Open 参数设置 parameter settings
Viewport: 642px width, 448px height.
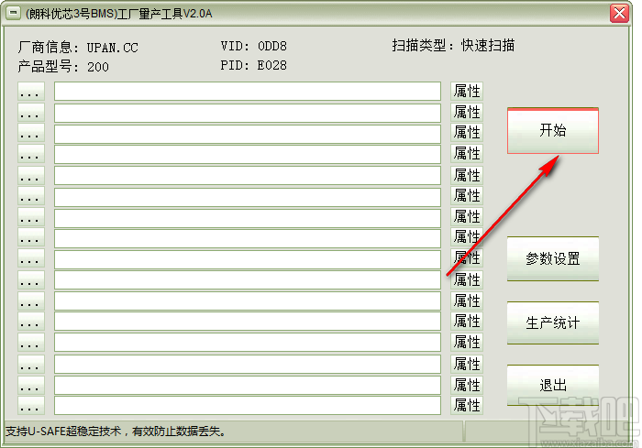[x=553, y=258]
